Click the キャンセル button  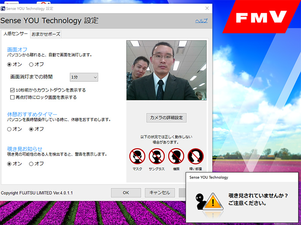pos(160,193)
